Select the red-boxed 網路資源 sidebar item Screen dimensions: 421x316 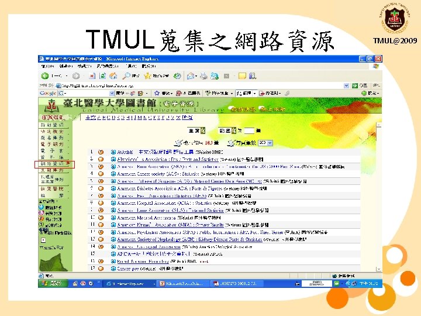tap(54, 164)
